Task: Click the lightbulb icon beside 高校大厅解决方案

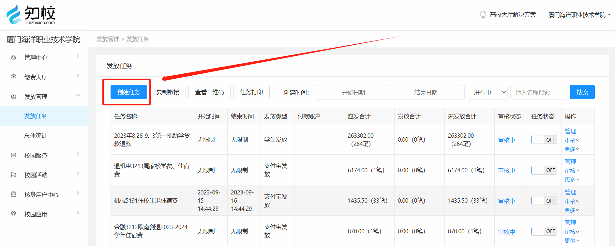Action: [x=483, y=15]
